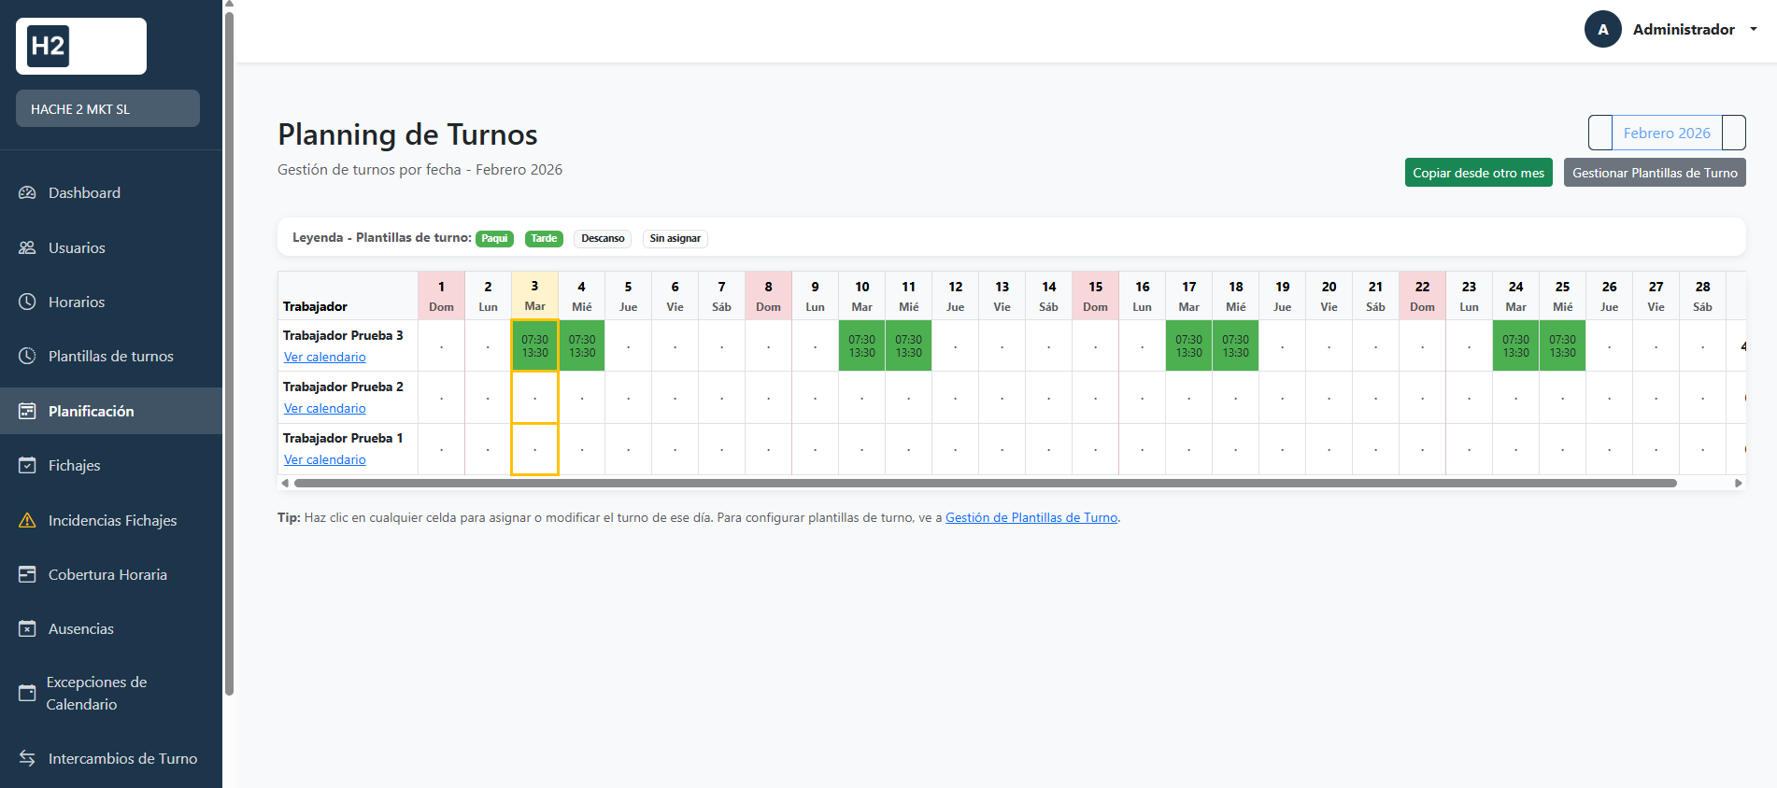Click the Copiar desde otro mes button
The image size is (1777, 788).
click(x=1478, y=173)
